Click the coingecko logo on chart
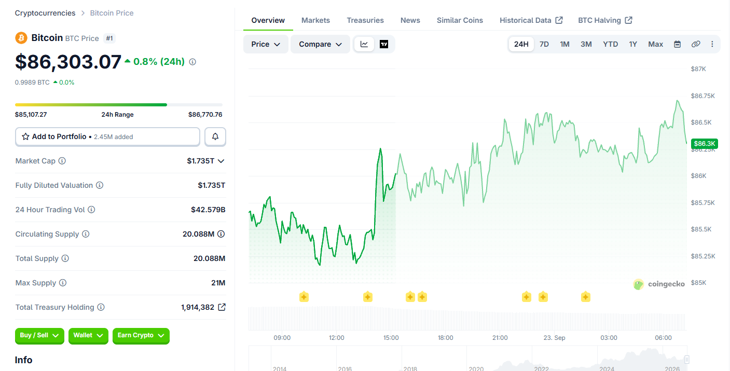The image size is (730, 371). tap(659, 284)
